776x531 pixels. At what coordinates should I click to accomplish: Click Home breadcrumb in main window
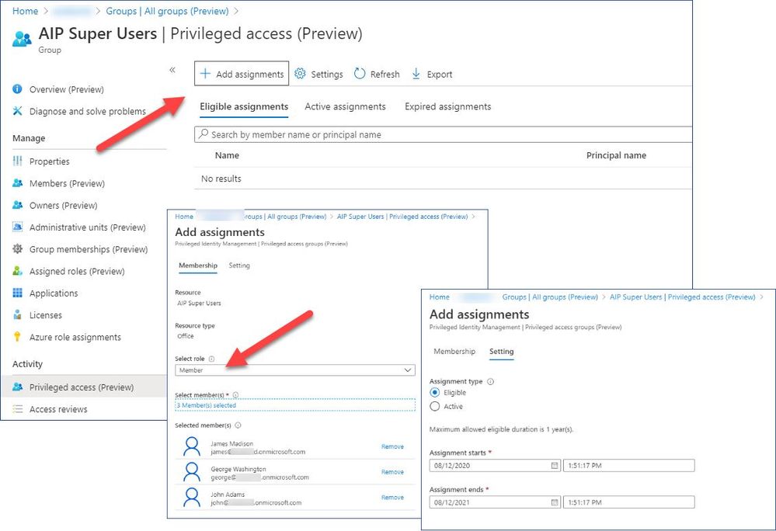25,11
